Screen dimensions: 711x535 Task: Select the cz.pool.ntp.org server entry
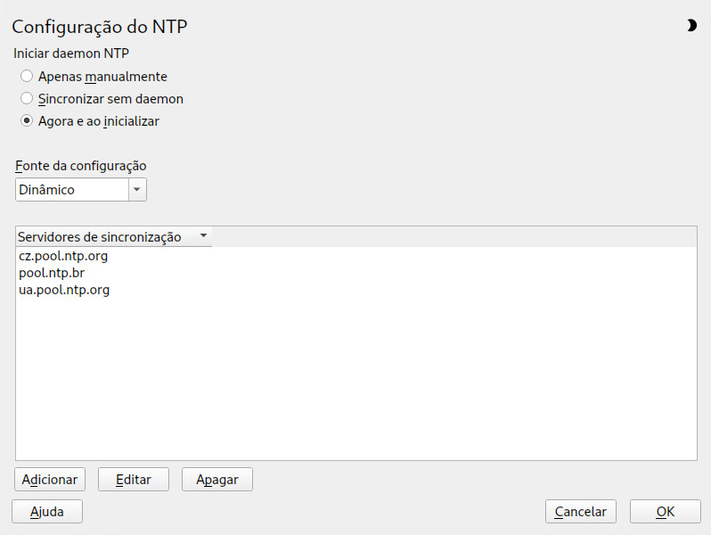[x=356, y=256]
